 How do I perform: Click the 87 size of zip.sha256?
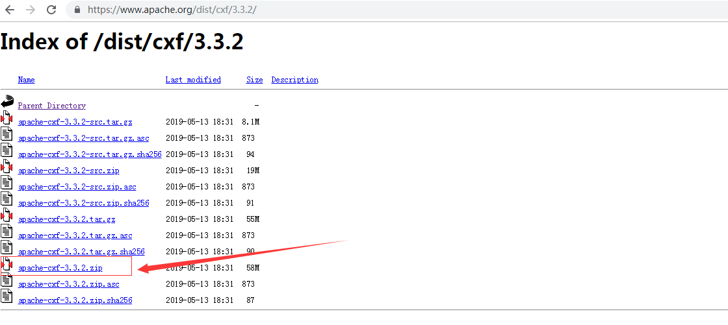[250, 300]
